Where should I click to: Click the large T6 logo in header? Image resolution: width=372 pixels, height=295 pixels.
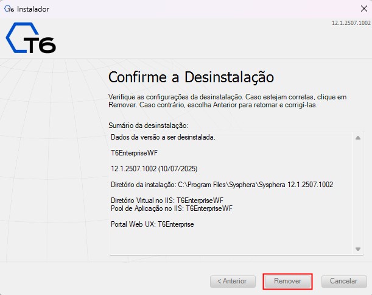pos(31,38)
